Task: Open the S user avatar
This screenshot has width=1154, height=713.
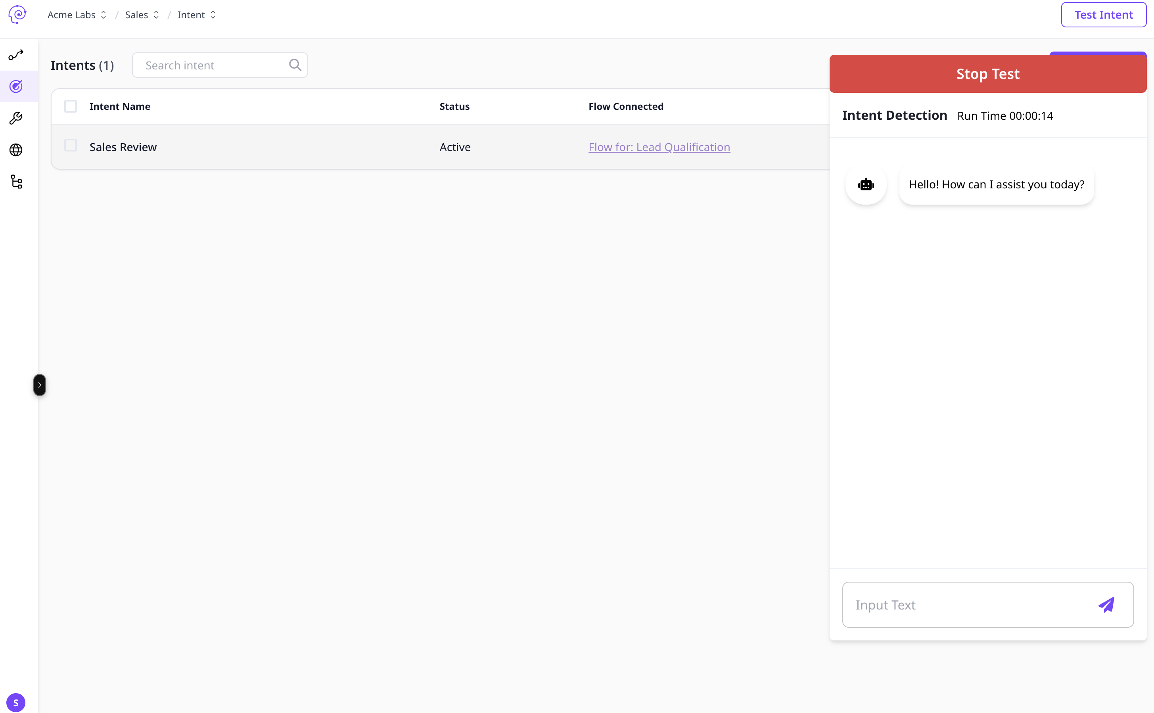Action: (x=16, y=702)
